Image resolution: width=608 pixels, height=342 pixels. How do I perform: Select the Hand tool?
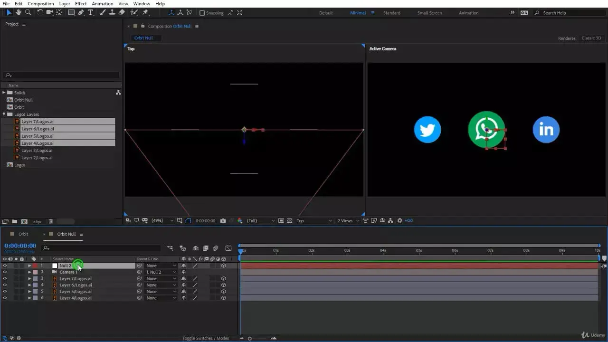19,12
